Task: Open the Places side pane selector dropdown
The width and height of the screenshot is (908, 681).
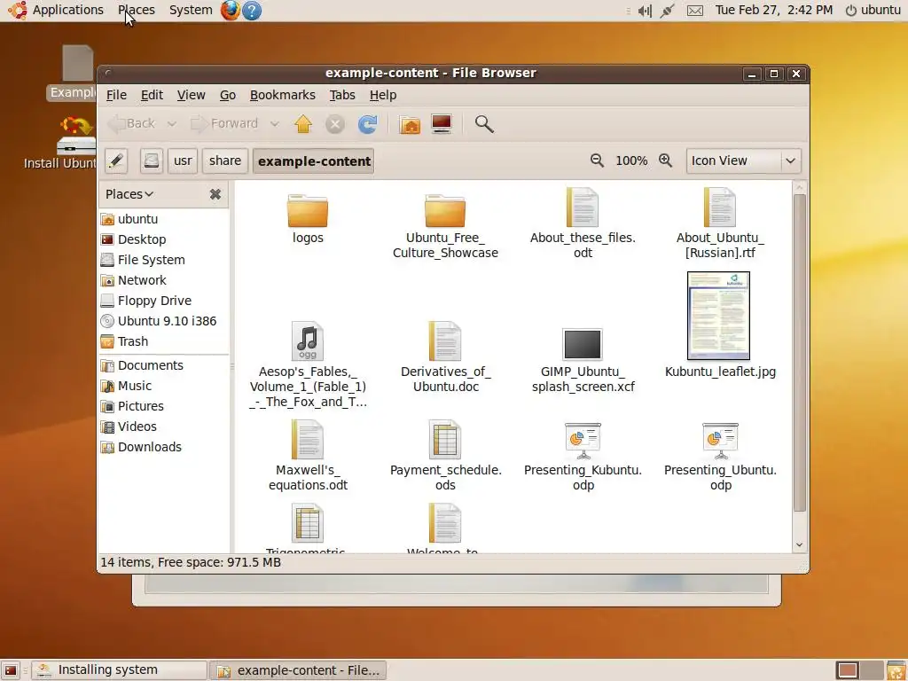Action: click(129, 194)
